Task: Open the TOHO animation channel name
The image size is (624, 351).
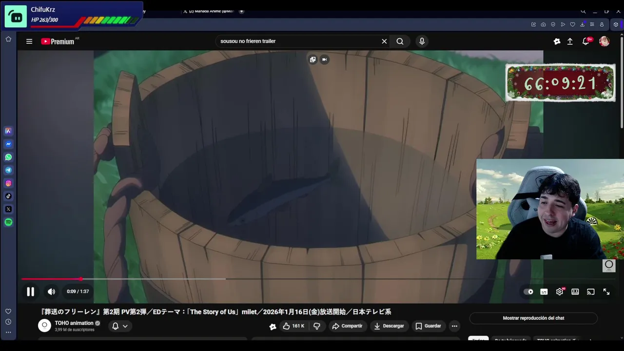Action: click(74, 323)
